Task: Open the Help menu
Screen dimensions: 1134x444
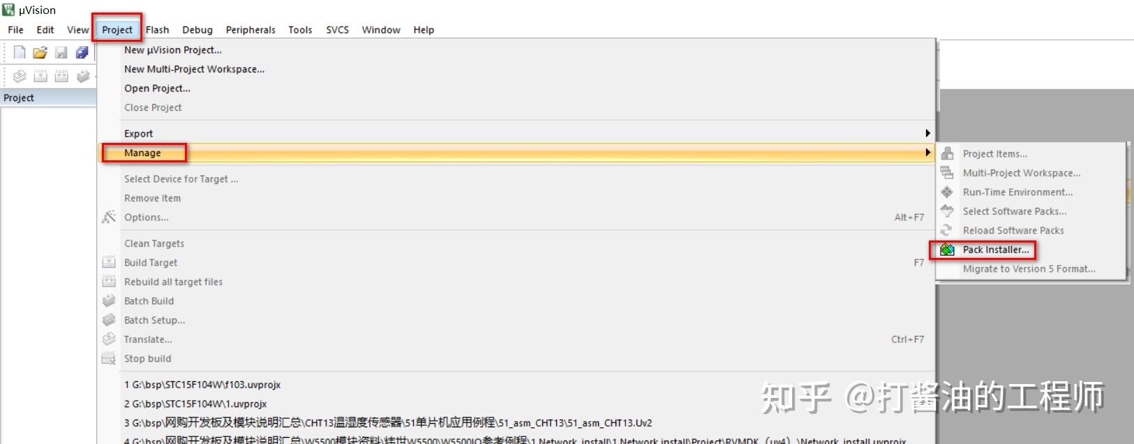Action: coord(424,30)
